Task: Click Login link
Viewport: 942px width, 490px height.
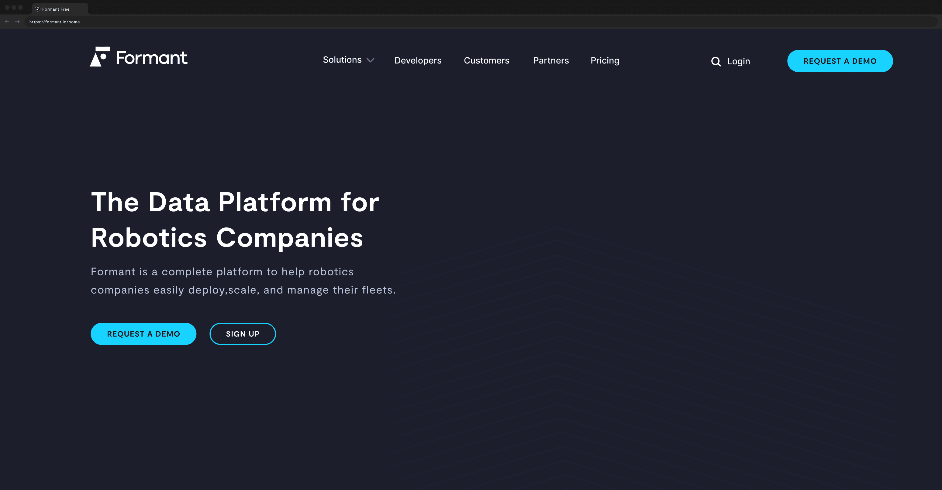Action: click(738, 61)
